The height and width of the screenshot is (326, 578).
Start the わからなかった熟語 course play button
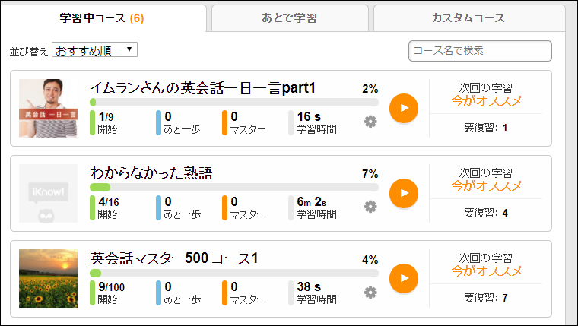(404, 193)
